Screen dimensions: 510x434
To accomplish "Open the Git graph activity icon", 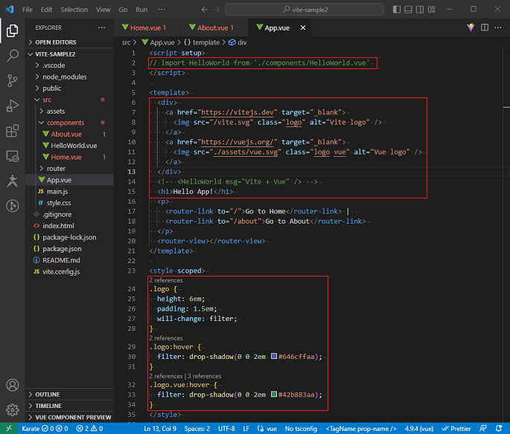I will click(x=13, y=206).
